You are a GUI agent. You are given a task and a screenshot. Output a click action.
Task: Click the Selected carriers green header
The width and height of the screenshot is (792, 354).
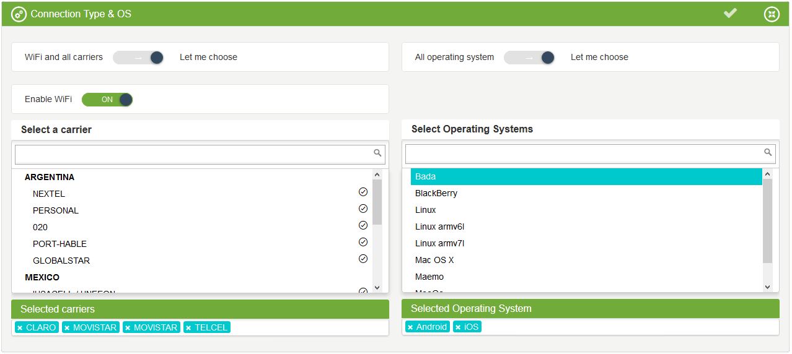click(x=200, y=309)
